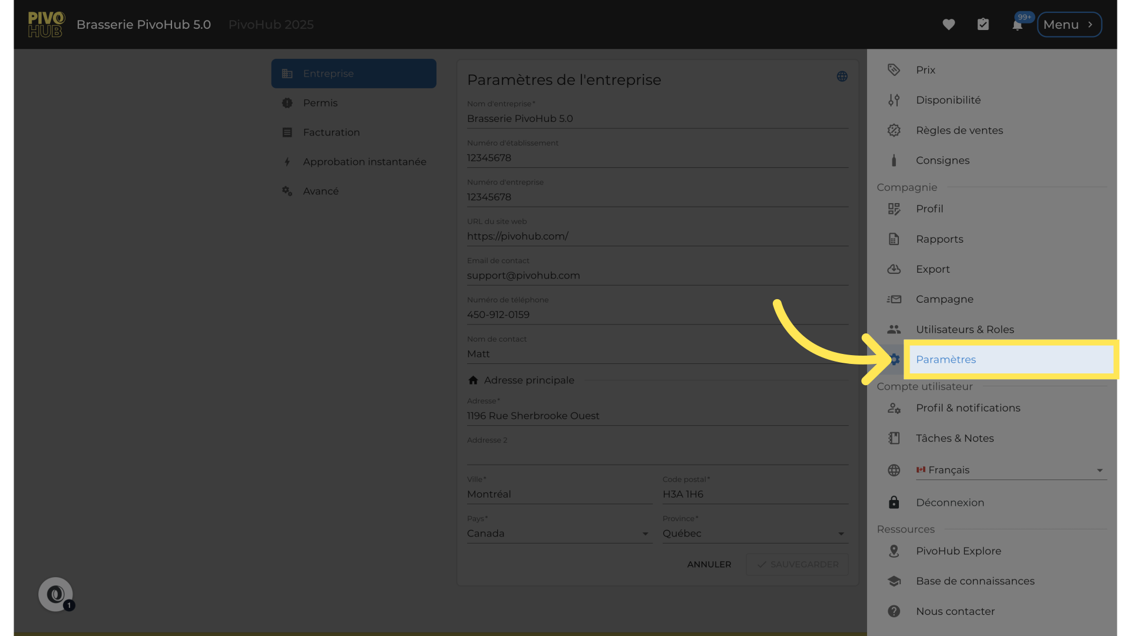Click the Export cloud icon

894,269
